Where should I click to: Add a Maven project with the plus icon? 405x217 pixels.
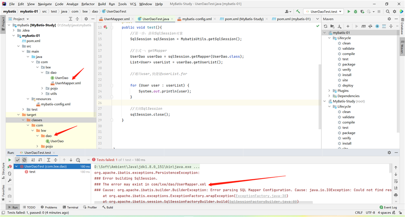(x=348, y=26)
